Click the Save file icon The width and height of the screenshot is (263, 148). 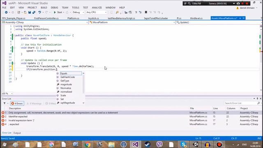coord(30,12)
